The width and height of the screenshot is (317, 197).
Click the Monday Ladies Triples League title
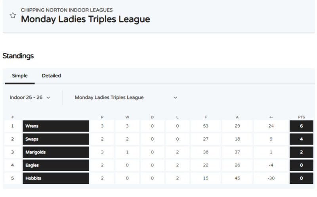point(85,19)
